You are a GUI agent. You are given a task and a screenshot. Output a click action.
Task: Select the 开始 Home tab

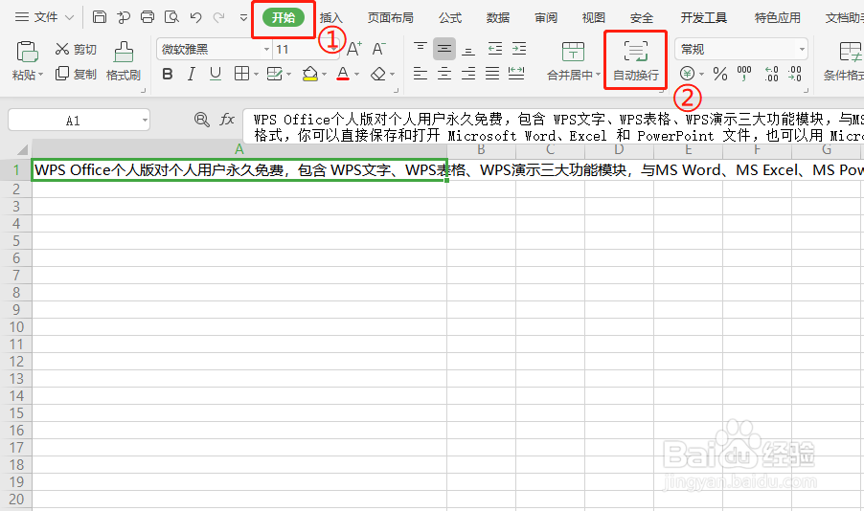284,17
